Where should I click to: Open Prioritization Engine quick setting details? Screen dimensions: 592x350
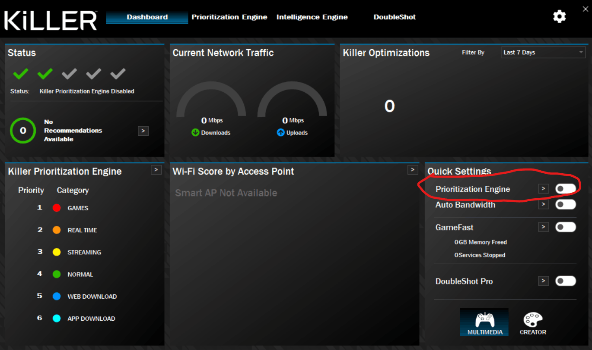pos(543,189)
